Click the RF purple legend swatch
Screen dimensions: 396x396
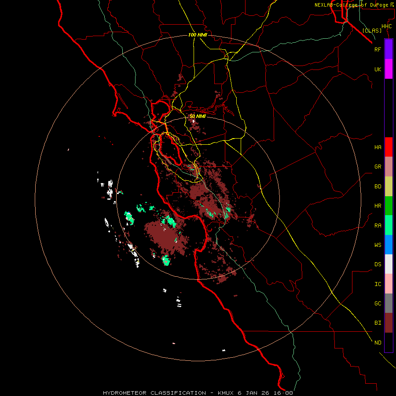coord(389,49)
